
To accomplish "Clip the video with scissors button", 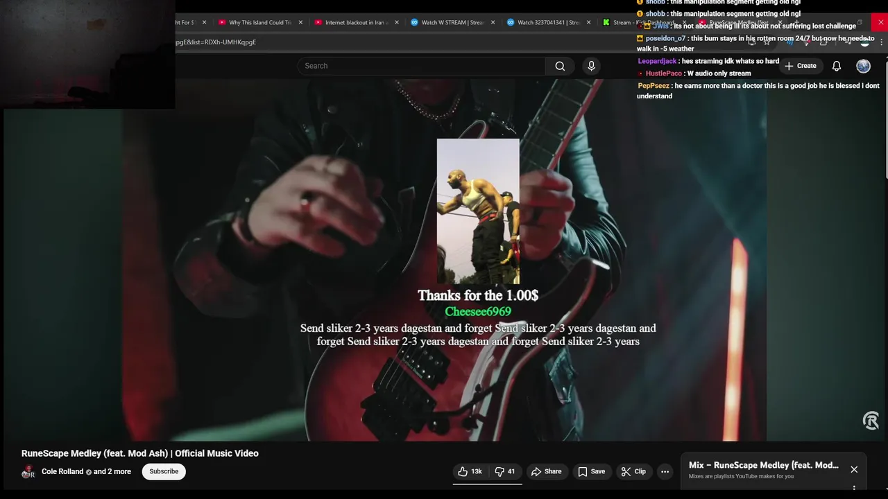I will pyautogui.click(x=633, y=471).
